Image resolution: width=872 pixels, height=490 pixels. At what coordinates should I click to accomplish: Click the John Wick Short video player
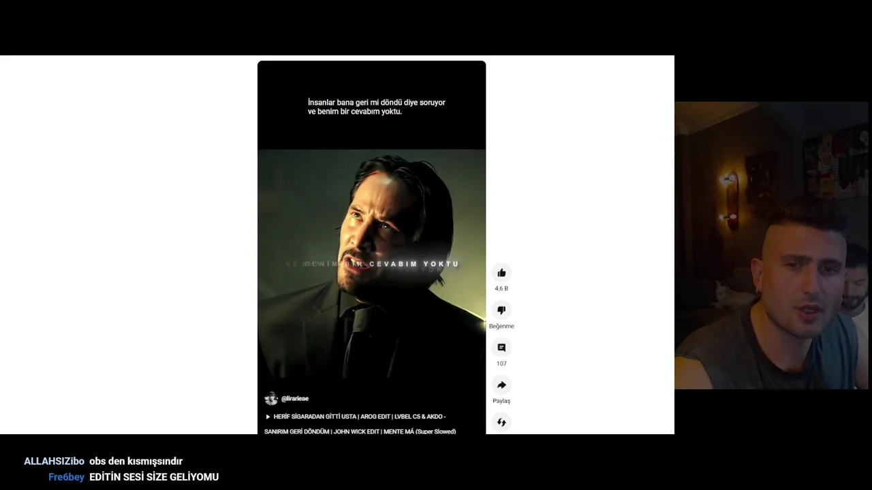[371, 247]
